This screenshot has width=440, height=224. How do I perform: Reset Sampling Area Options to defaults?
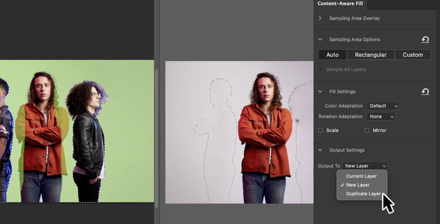coord(425,39)
